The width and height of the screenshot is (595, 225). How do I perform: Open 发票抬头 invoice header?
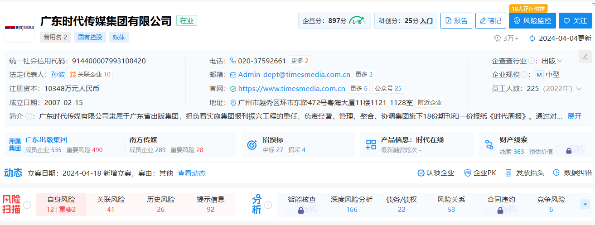(x=524, y=173)
